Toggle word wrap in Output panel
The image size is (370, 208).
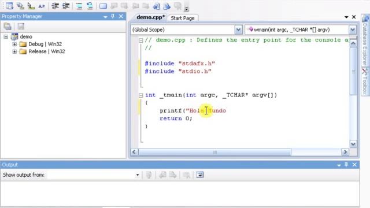point(199,174)
